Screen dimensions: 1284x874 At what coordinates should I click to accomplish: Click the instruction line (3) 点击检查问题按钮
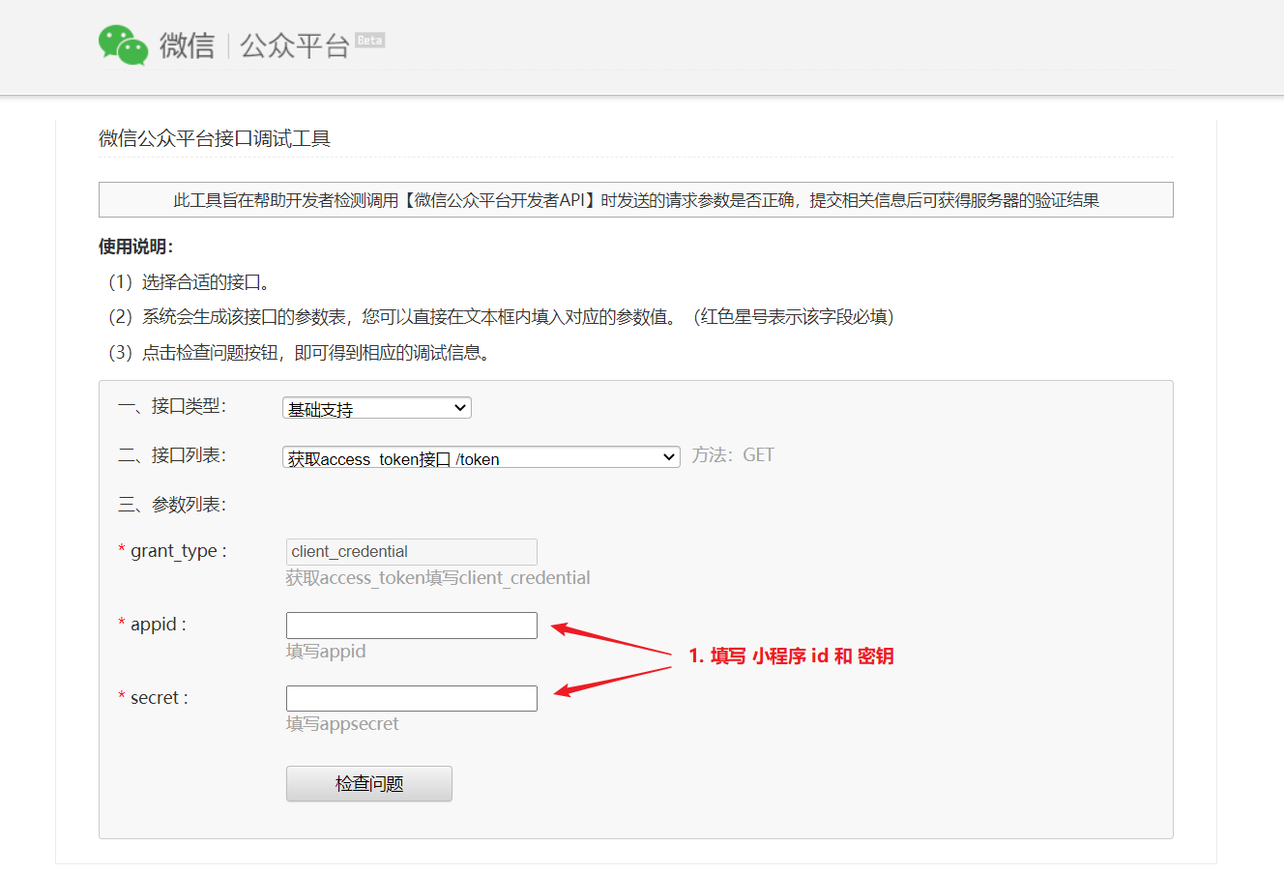[302, 353]
